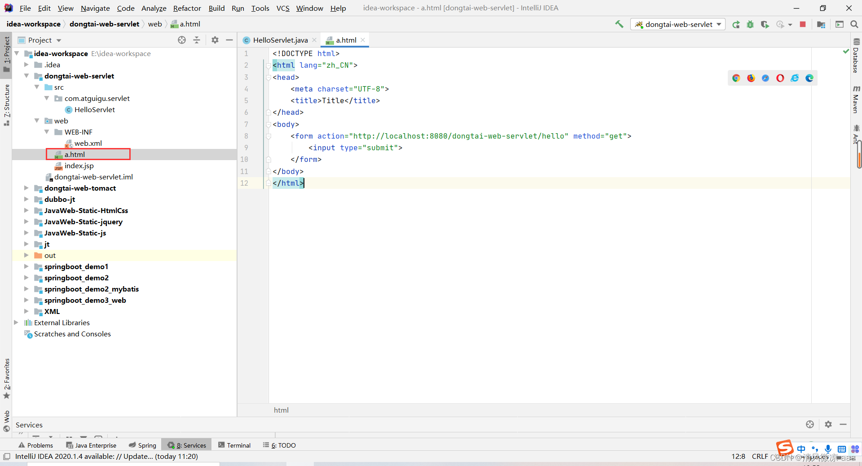Open the 8: Services tool window tab
This screenshot has width=862, height=466.
187,445
